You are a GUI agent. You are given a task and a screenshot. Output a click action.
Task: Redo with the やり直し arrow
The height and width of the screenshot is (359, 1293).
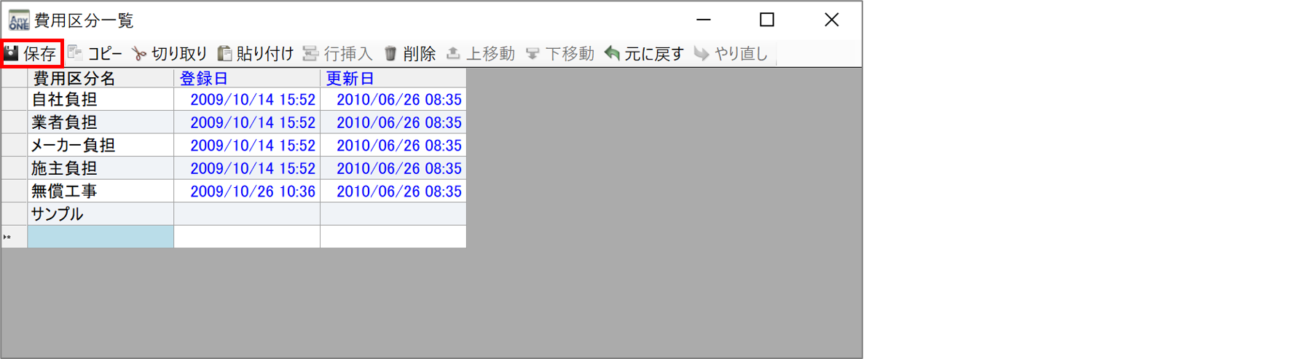point(701,53)
